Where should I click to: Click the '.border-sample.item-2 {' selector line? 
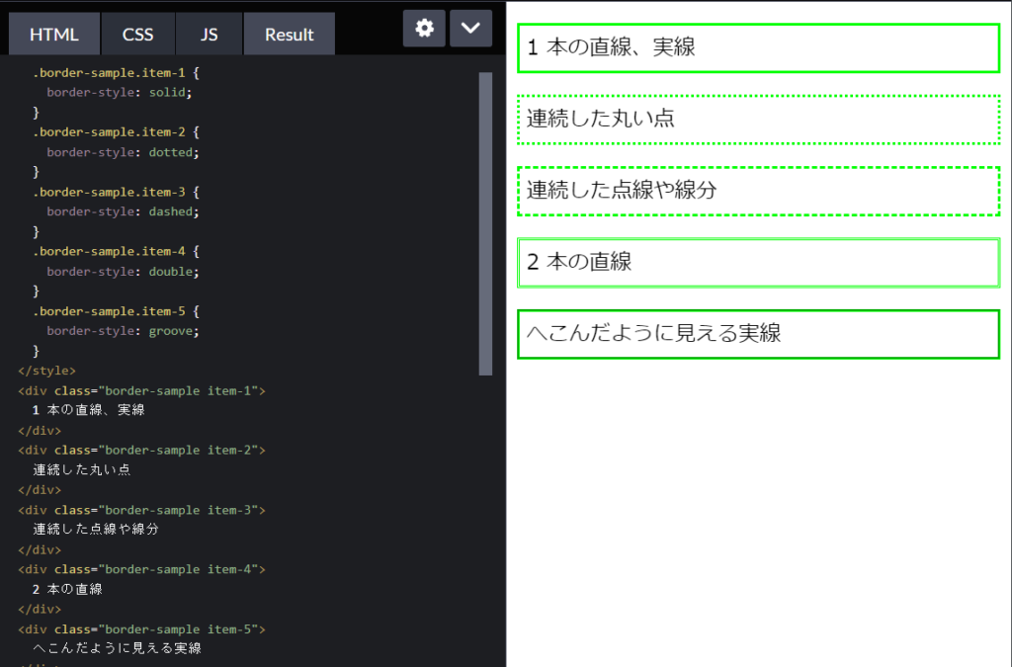click(x=117, y=132)
